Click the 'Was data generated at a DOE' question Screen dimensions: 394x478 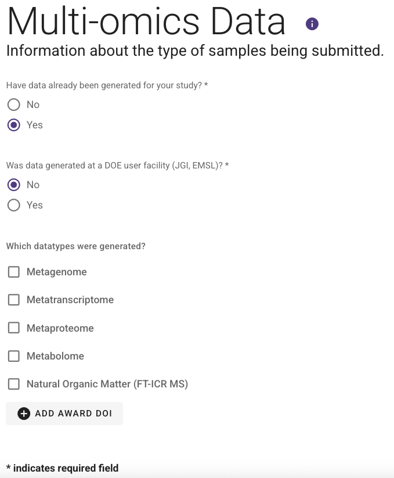click(117, 166)
